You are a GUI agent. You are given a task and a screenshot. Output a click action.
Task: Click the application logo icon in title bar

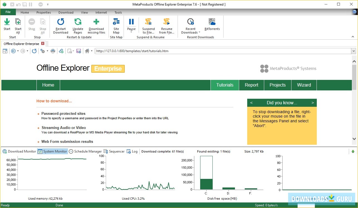click(x=4, y=4)
